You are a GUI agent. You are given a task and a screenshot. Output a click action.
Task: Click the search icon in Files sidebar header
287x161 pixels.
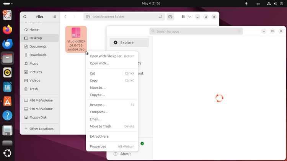[x=25, y=17]
